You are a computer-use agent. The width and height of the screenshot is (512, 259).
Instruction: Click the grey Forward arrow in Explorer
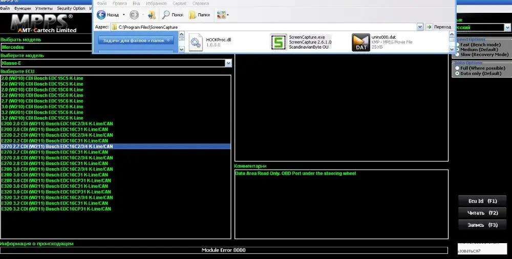(x=134, y=15)
